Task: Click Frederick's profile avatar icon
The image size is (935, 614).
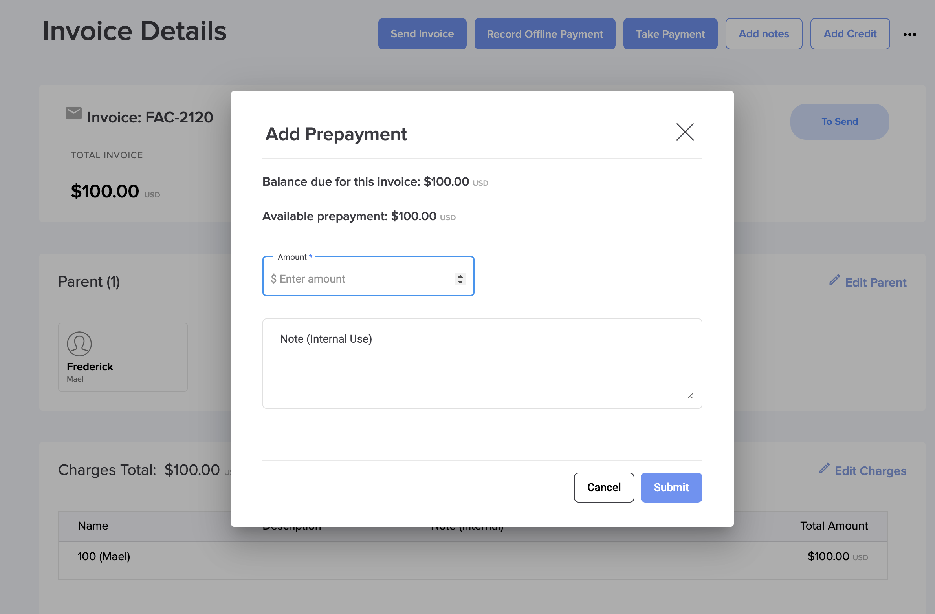Action: pyautogui.click(x=79, y=344)
